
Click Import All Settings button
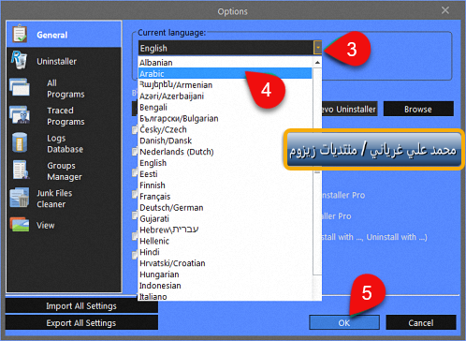pyautogui.click(x=81, y=306)
